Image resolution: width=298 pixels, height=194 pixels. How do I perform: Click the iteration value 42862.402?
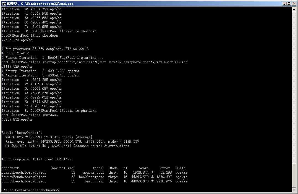tap(39, 22)
